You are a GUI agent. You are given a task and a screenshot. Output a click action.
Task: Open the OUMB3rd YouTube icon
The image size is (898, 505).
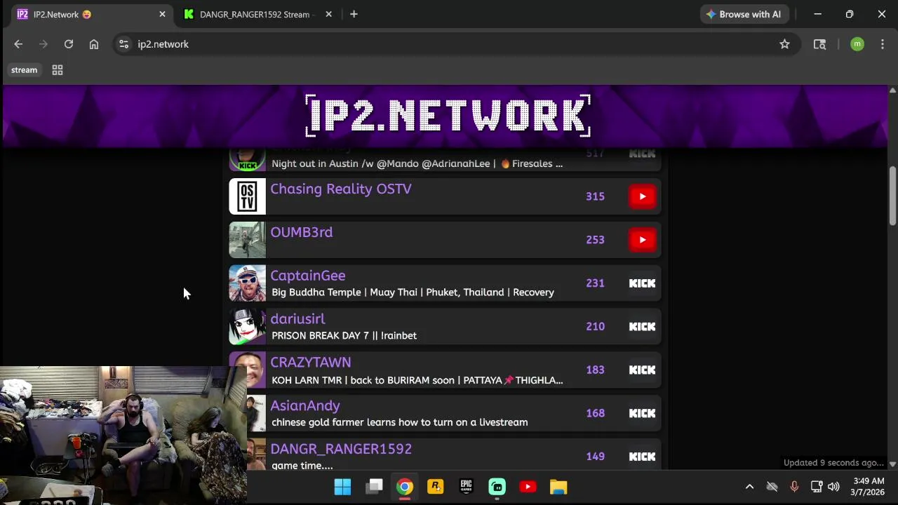pos(642,240)
